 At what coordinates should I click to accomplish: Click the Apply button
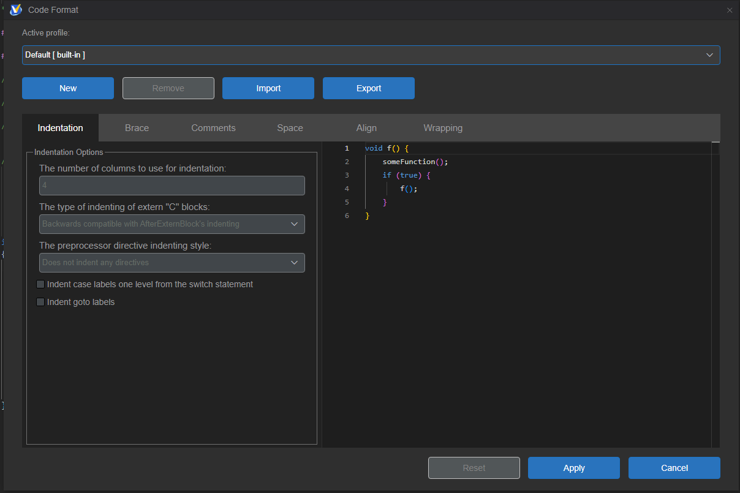574,468
